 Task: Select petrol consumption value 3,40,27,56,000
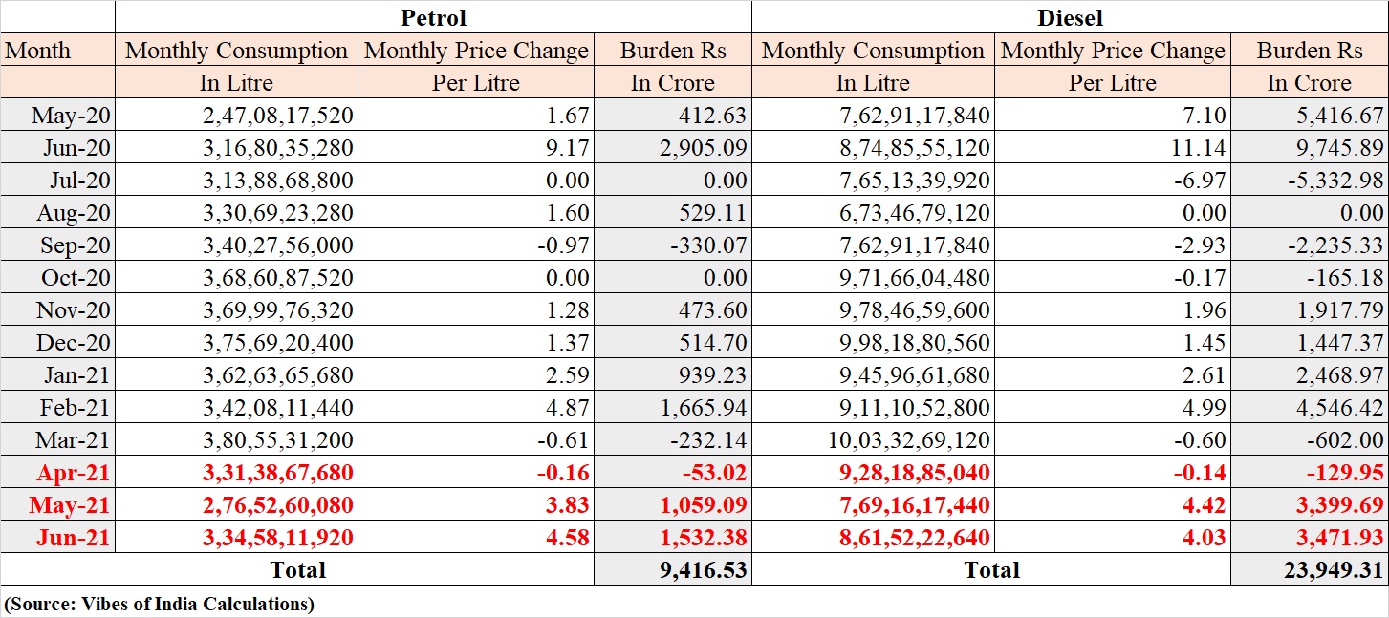(277, 245)
